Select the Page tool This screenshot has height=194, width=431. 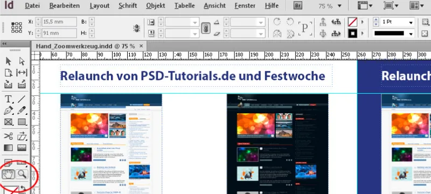click(9, 73)
